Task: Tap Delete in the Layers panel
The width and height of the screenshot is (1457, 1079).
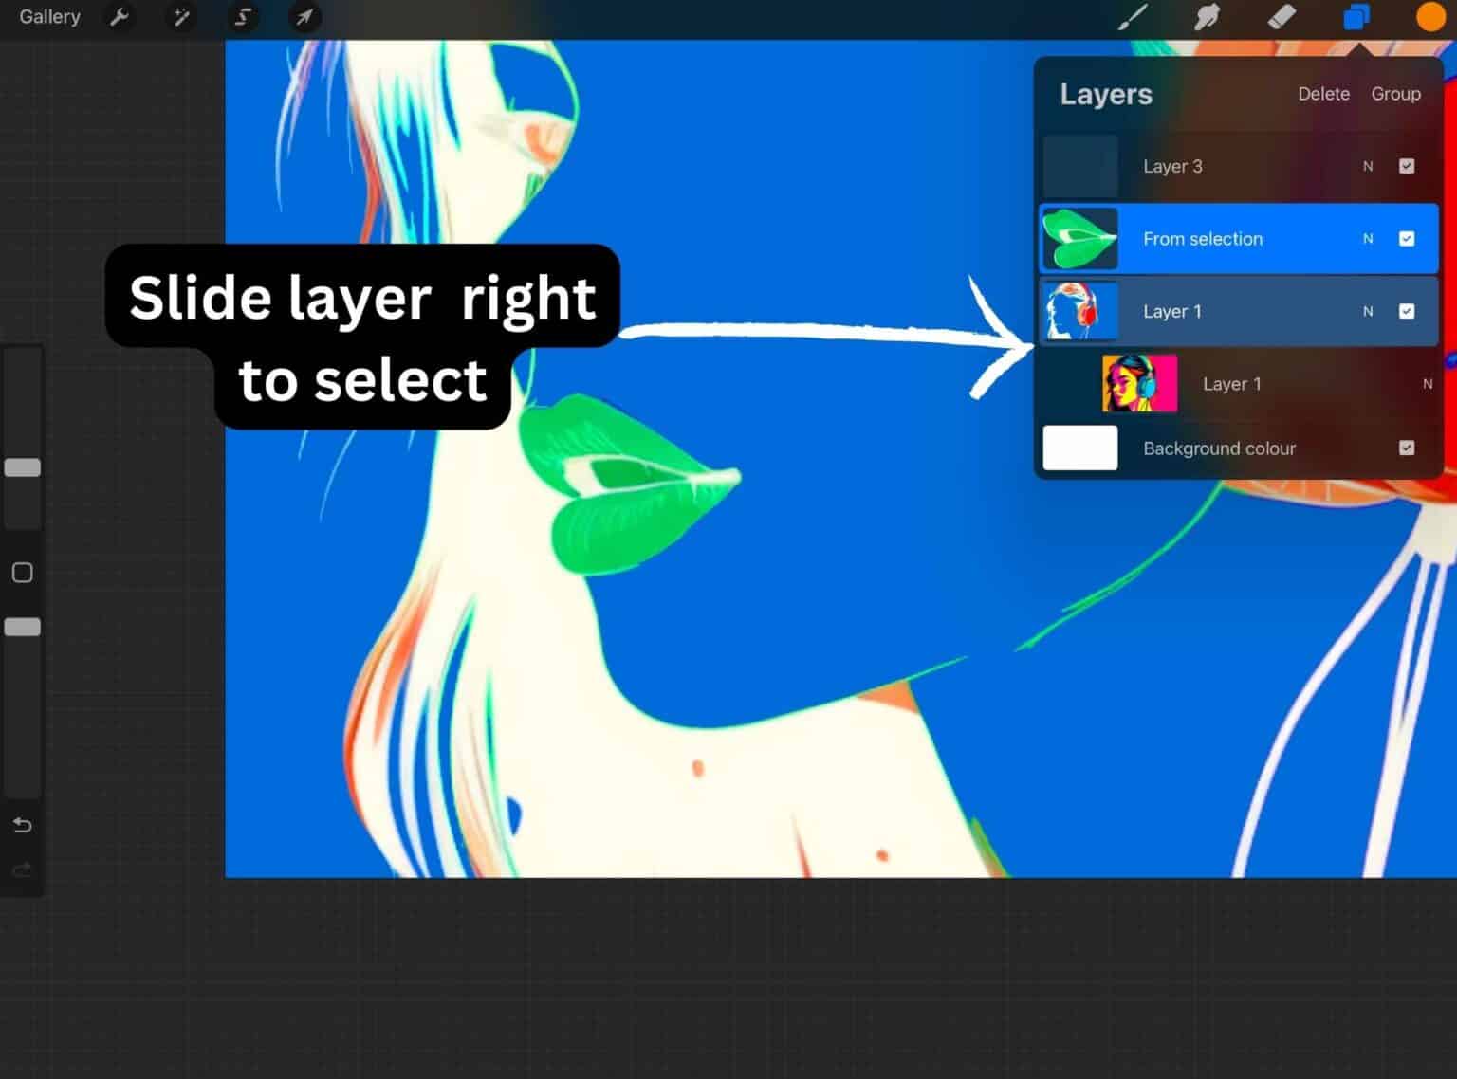Action: pos(1324,94)
